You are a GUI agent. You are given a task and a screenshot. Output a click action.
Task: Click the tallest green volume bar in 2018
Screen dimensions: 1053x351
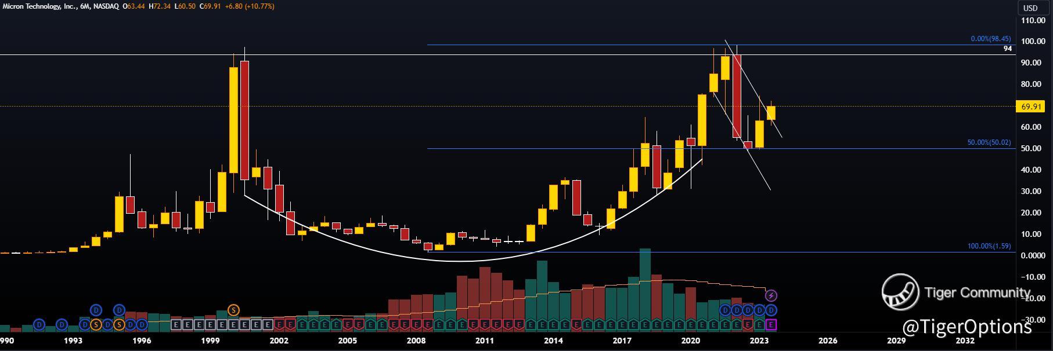pos(645,290)
